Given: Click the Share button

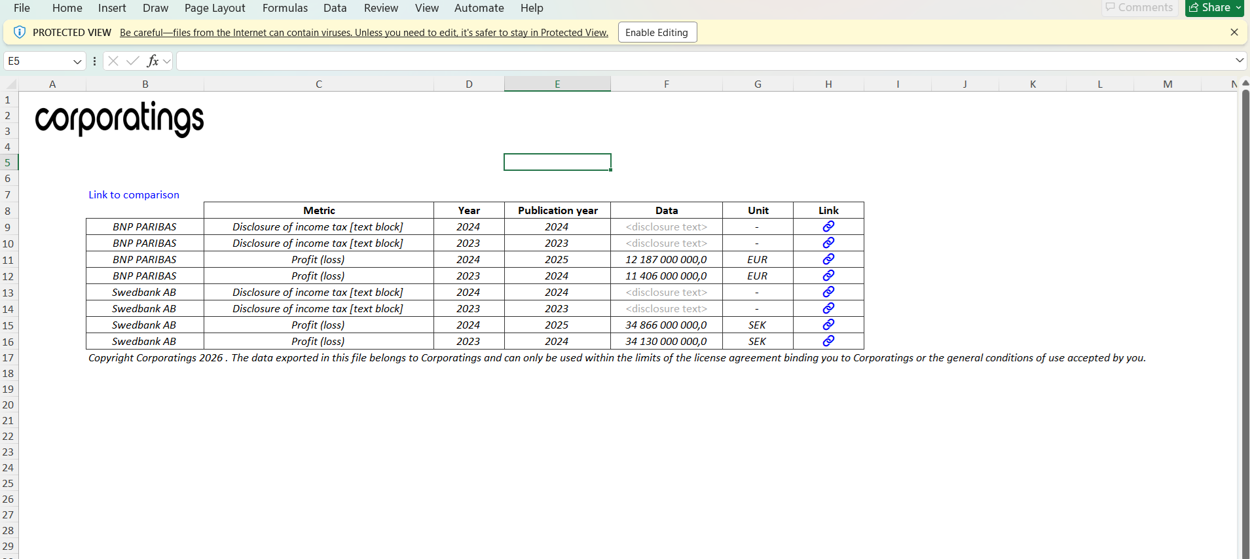Looking at the screenshot, I should coord(1210,8).
